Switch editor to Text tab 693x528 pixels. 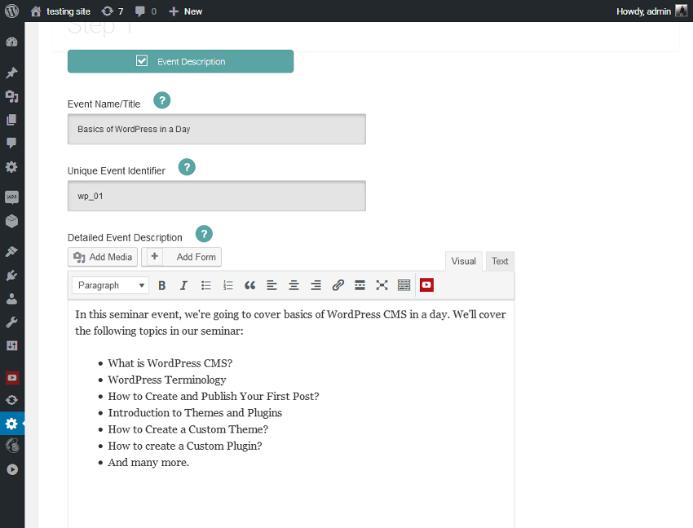pyautogui.click(x=500, y=261)
